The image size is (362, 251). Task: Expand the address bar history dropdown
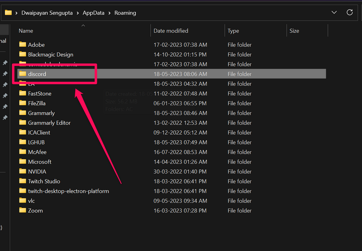coord(334,13)
